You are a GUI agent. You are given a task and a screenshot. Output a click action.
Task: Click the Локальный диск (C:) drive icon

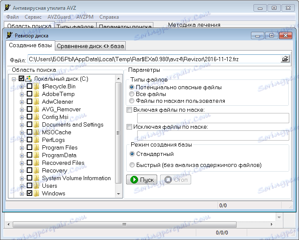tap(28, 79)
